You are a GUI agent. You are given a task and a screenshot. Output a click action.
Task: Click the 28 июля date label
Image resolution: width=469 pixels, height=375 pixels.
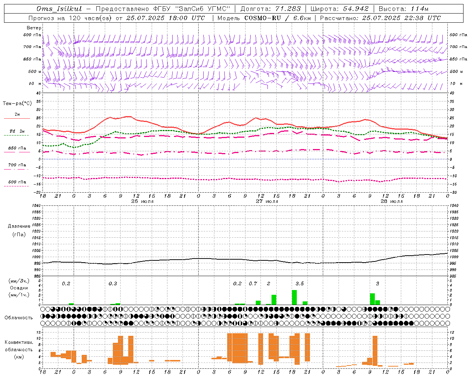click(x=392, y=201)
